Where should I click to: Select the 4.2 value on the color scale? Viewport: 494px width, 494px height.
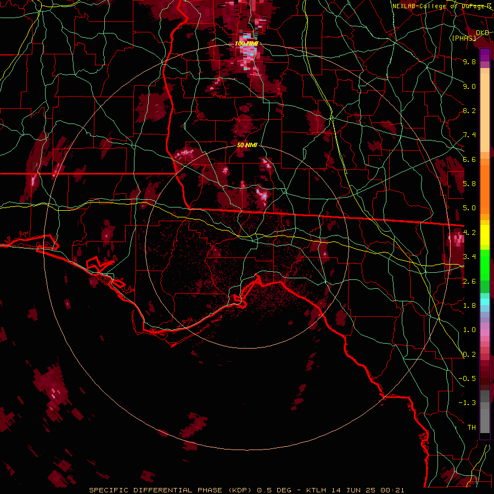469,233
